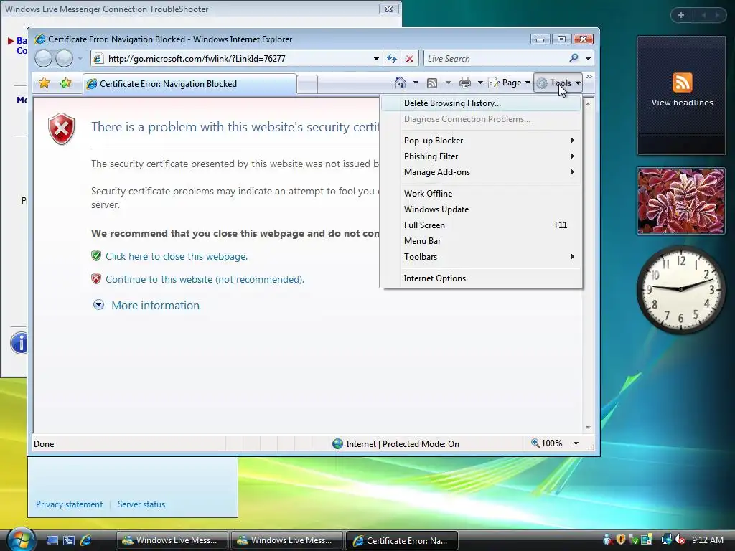Click the red Stop loading icon
The image size is (735, 551).
pos(410,59)
